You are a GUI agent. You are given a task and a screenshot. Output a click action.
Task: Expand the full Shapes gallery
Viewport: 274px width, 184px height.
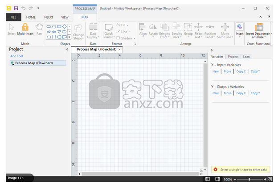pyautogui.click(x=70, y=37)
